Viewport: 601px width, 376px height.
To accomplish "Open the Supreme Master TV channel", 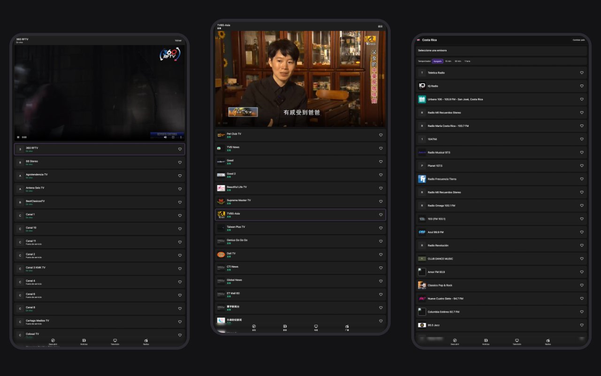I will point(300,201).
